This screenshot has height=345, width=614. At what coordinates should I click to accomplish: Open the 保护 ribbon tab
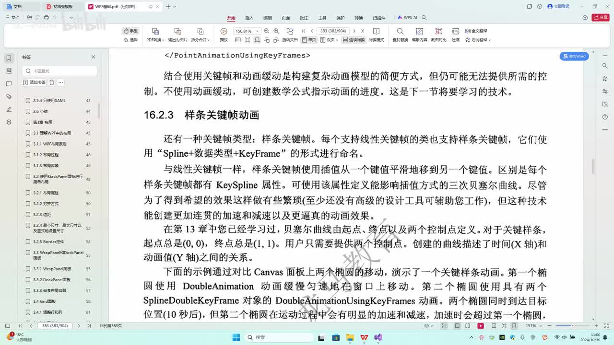[341, 18]
